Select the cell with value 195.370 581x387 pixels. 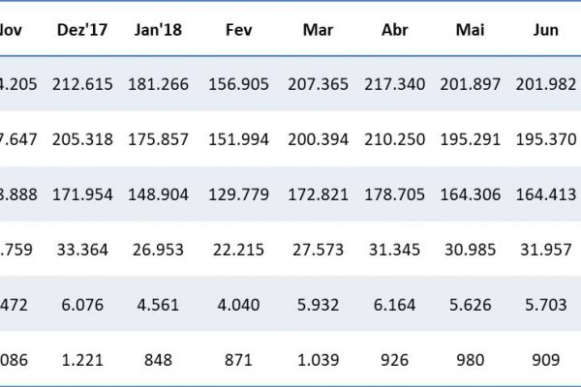546,140
